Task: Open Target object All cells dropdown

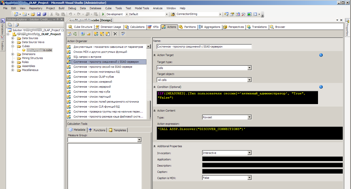Action: point(249,80)
